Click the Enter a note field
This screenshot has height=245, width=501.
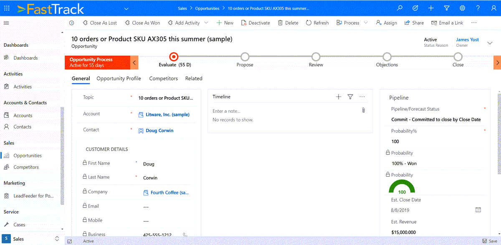pos(284,111)
